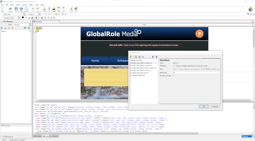
Task: Click the Publish globe icon
Action: tap(21, 9)
